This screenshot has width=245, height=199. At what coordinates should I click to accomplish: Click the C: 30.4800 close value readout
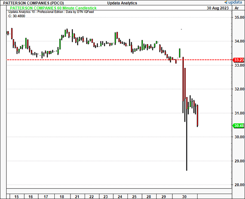coord(18,16)
